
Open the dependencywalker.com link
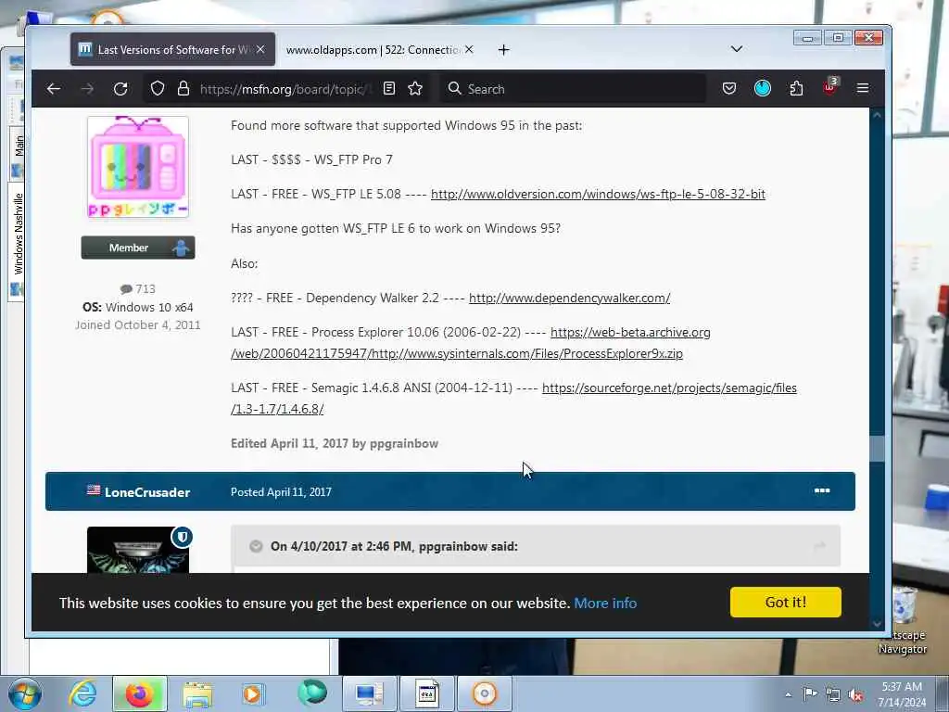[x=570, y=299]
